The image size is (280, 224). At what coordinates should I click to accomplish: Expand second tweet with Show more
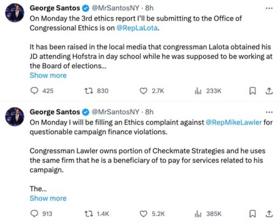(48, 198)
